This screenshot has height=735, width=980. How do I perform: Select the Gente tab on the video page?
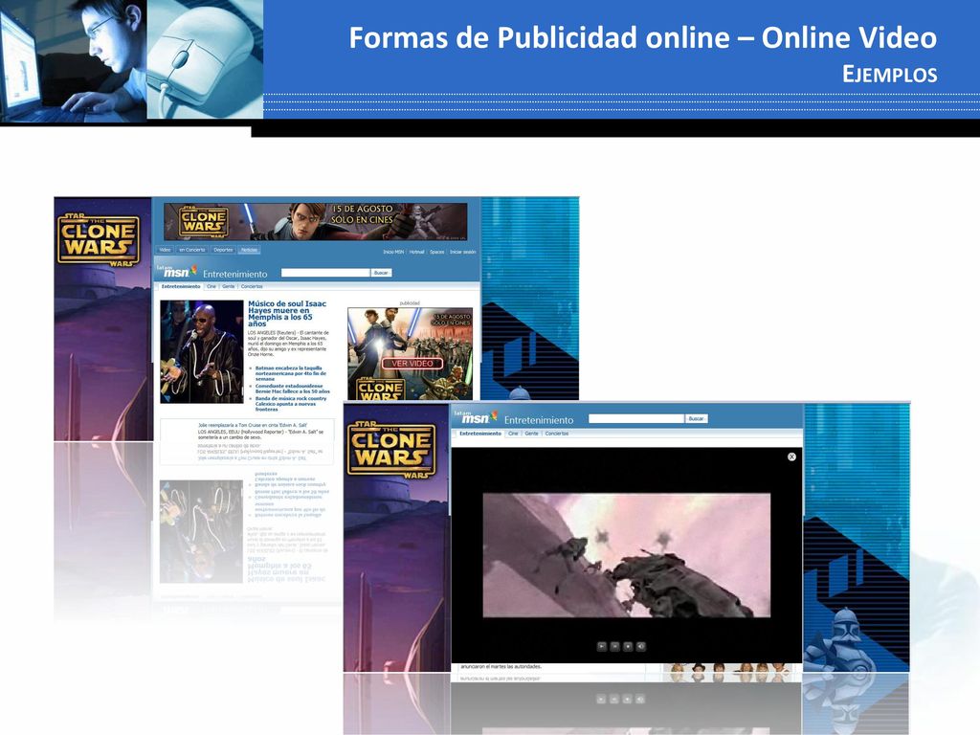531,434
